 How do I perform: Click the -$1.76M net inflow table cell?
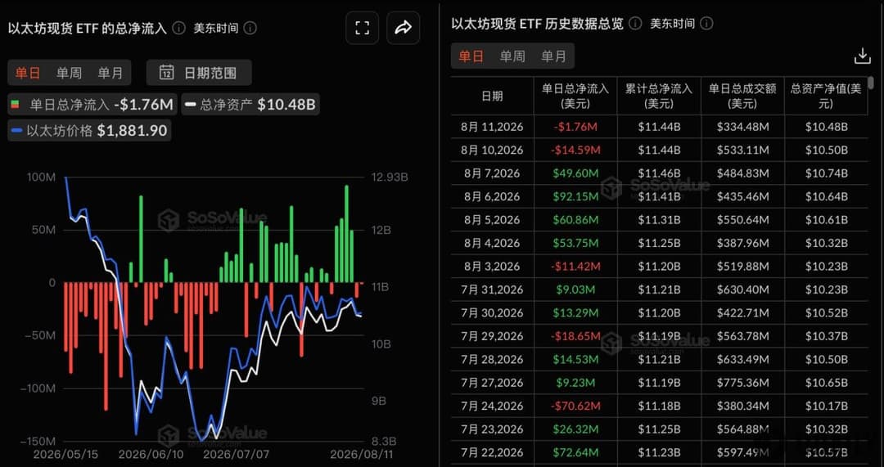tap(575, 127)
